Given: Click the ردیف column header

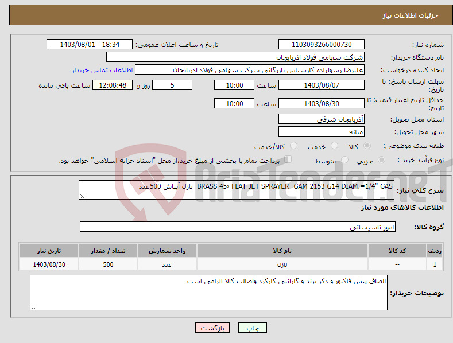Looking at the screenshot, I should pos(435,251).
